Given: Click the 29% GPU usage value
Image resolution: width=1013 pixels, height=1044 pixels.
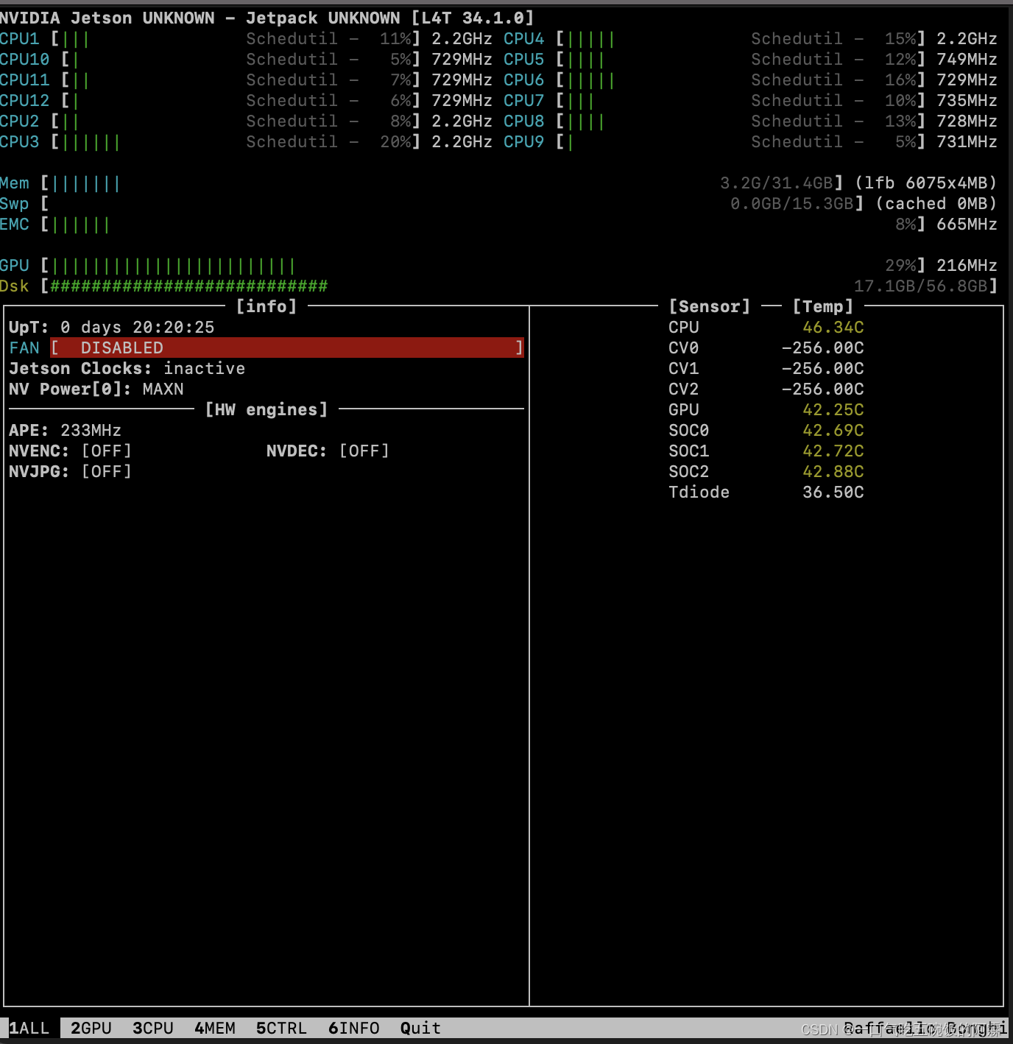Looking at the screenshot, I should [901, 265].
